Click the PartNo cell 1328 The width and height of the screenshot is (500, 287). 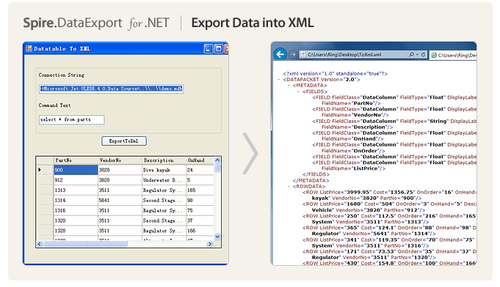click(x=76, y=231)
